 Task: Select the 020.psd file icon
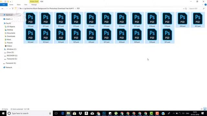tap(182, 19)
